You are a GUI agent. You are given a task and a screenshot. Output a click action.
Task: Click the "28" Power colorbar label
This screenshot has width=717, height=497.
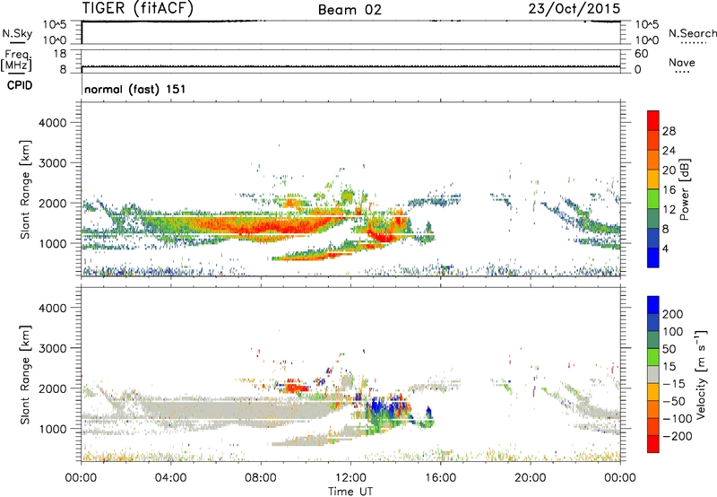pos(669,131)
